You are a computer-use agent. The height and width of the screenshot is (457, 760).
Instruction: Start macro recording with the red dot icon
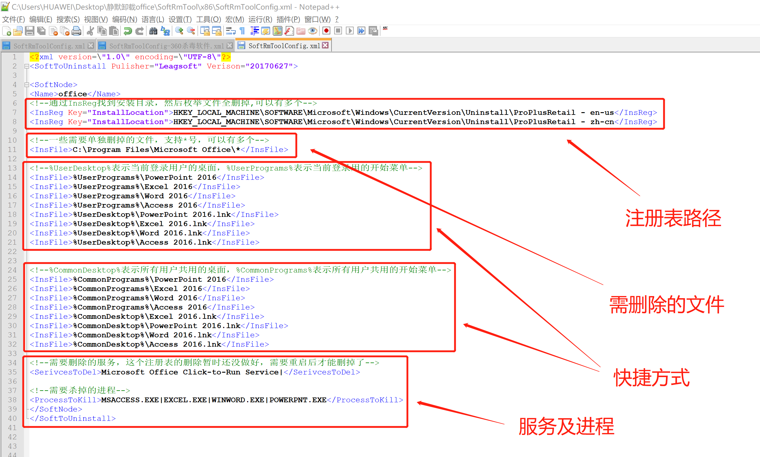pos(326,31)
